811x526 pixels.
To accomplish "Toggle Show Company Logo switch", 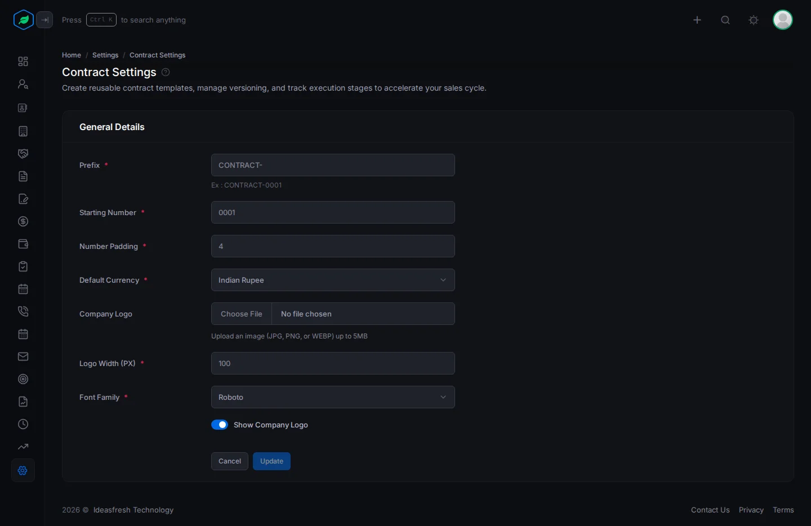I will pos(220,425).
